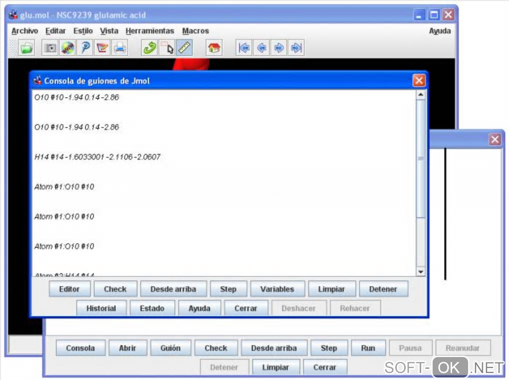Activate the green rotate molecule tool
This screenshot has height=380, width=509.
point(149,48)
